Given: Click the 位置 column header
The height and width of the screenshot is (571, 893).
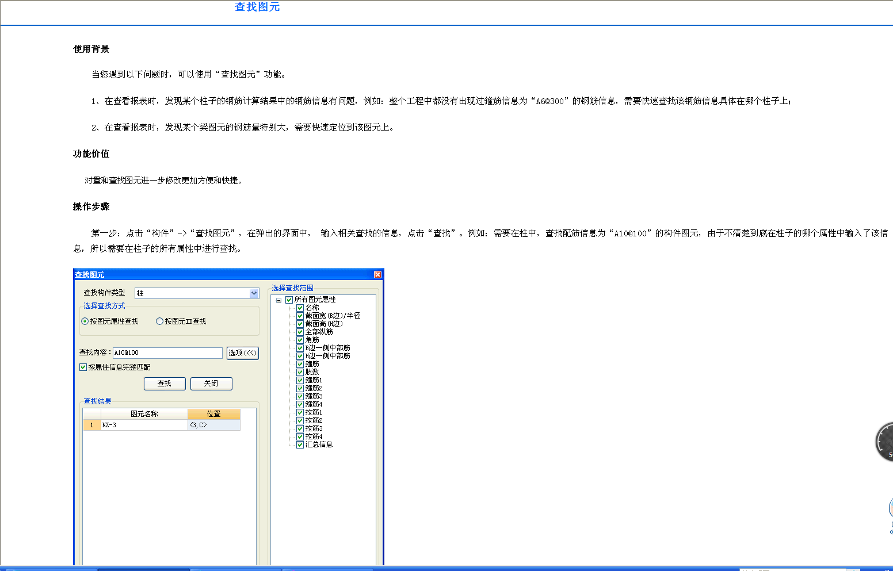Looking at the screenshot, I should point(214,414).
